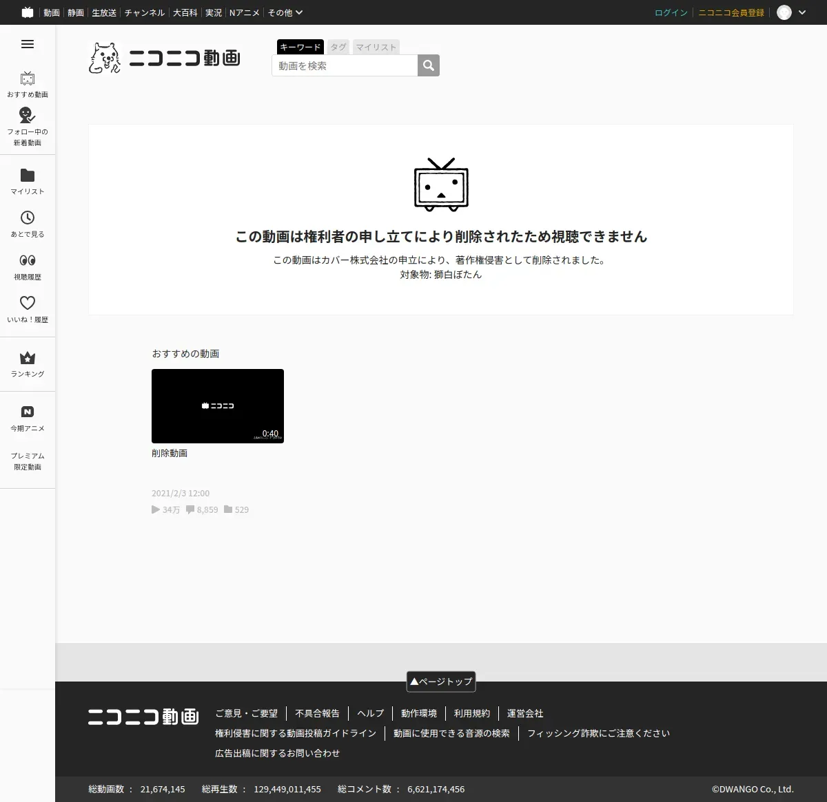Click the 総再生数 129,449,011,455 statistic

click(262, 789)
